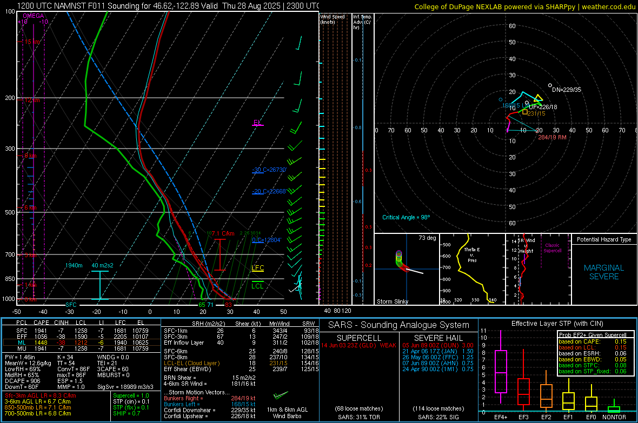The image size is (638, 423).
Task: Click the 'DN=229/35' hodograph label
Action: (x=567, y=90)
